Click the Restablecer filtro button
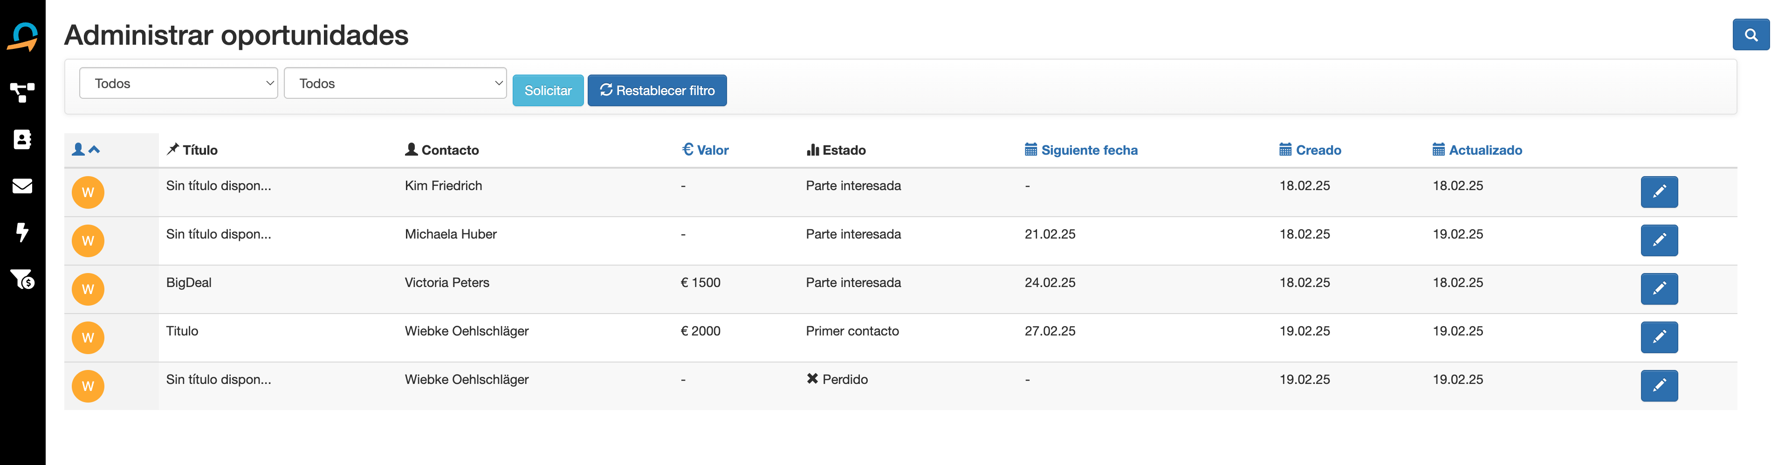The height and width of the screenshot is (465, 1785). tap(656, 91)
